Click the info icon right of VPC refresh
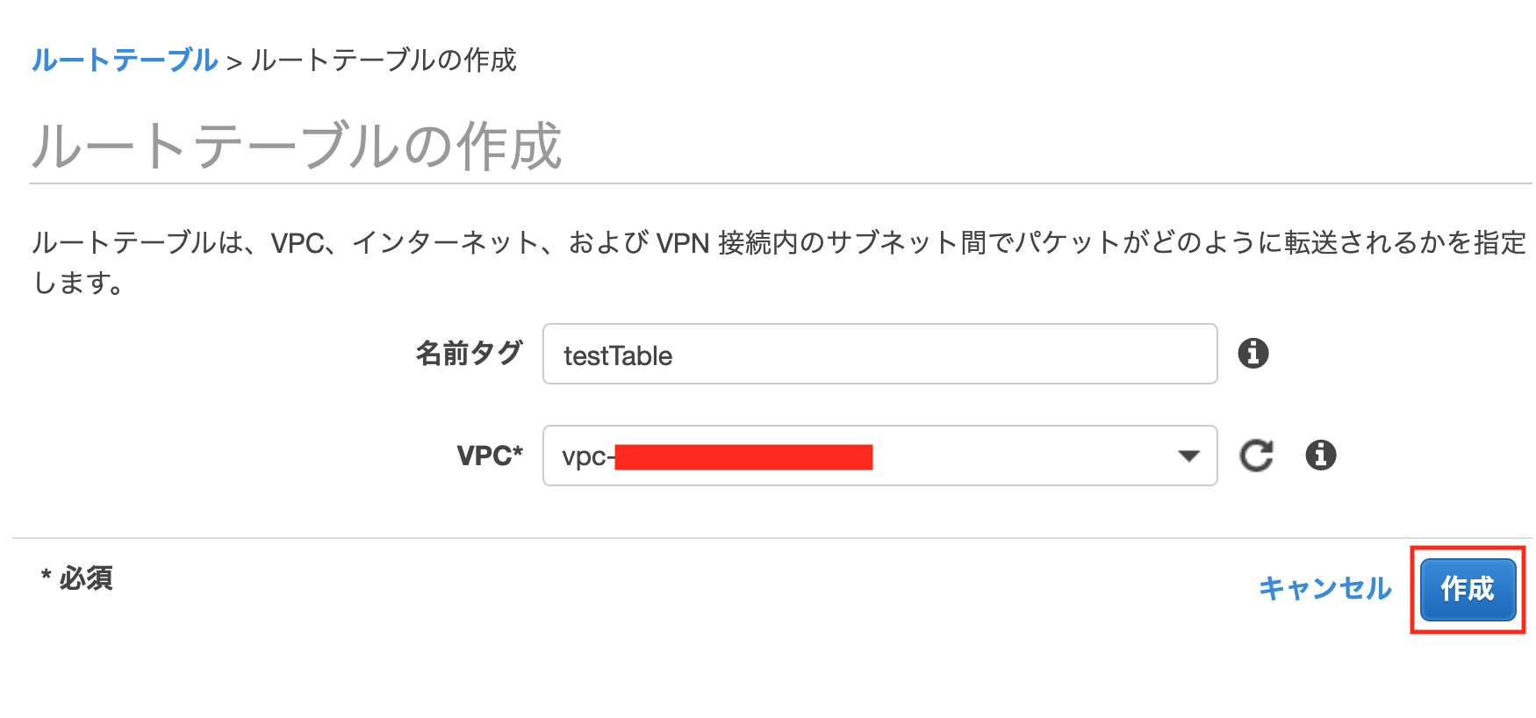Viewport: 1536px width, 718px height. pos(1320,455)
